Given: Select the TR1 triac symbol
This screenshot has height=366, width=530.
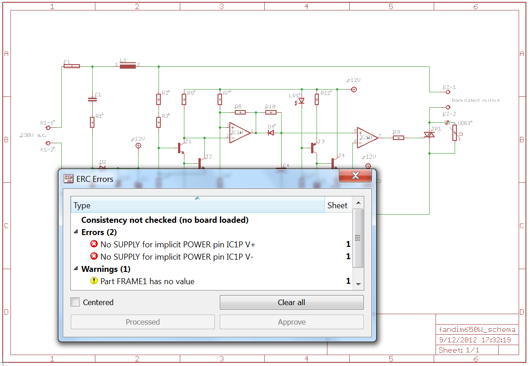Looking at the screenshot, I should pyautogui.click(x=429, y=135).
